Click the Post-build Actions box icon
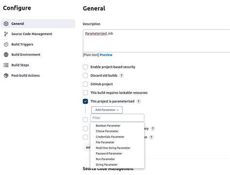 (6, 76)
